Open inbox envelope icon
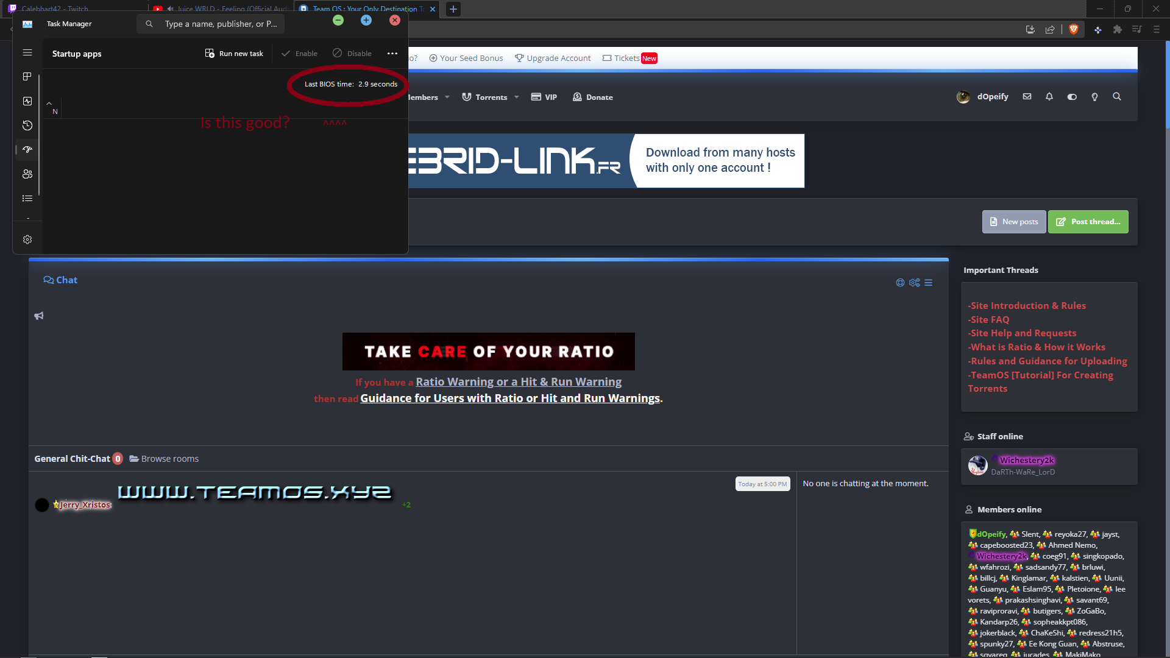Screen dimensions: 1170x658 point(1027,97)
